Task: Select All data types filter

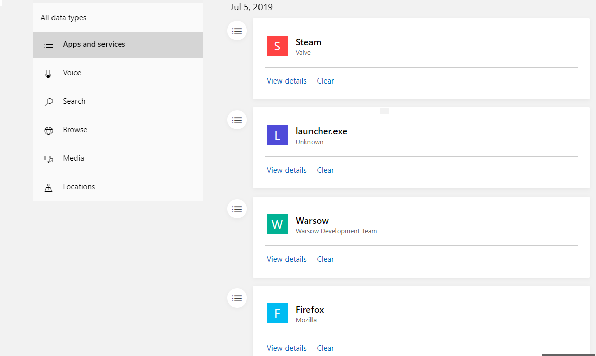Action: click(x=118, y=17)
